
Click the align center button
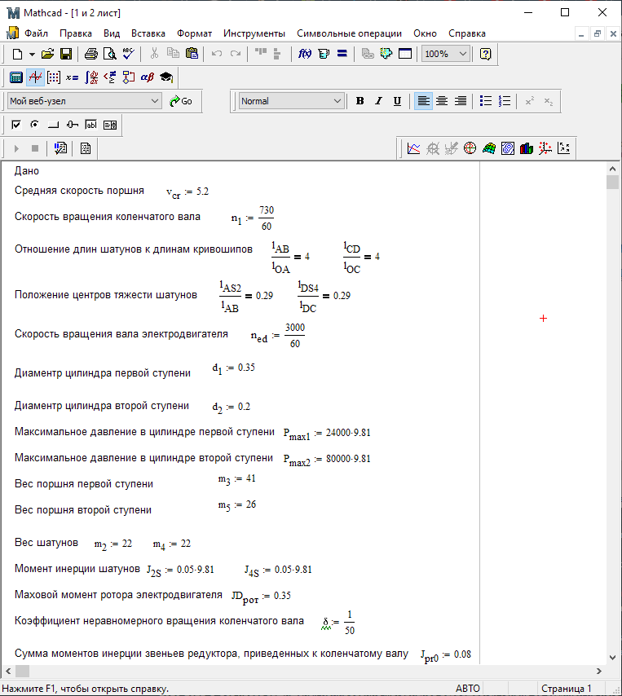pos(442,101)
